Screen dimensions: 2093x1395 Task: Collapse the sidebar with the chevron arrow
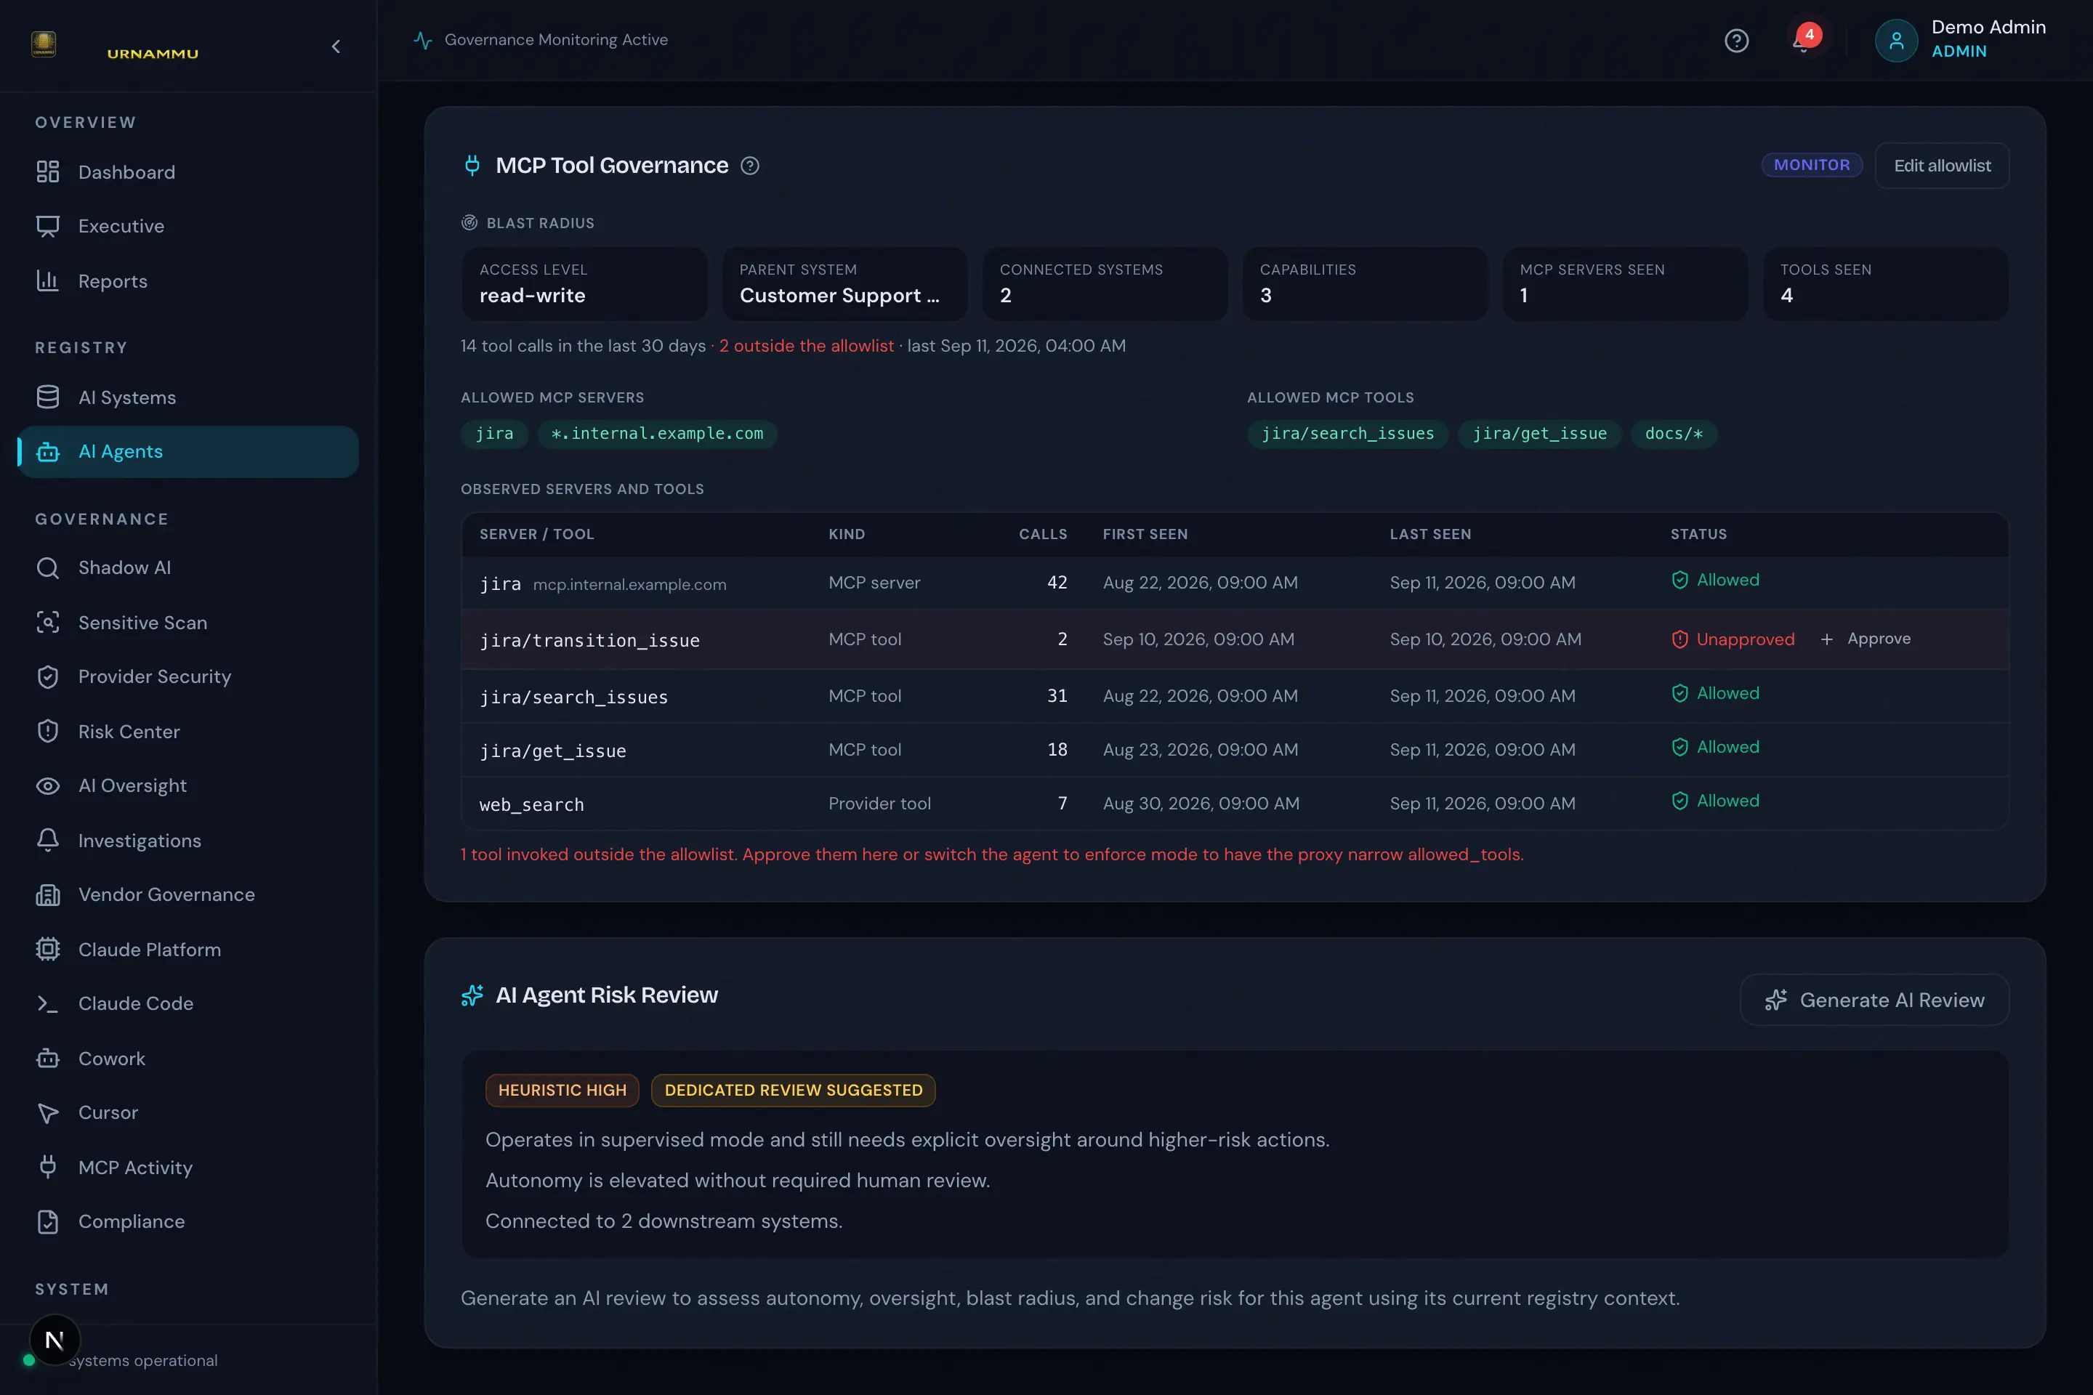pyautogui.click(x=336, y=46)
